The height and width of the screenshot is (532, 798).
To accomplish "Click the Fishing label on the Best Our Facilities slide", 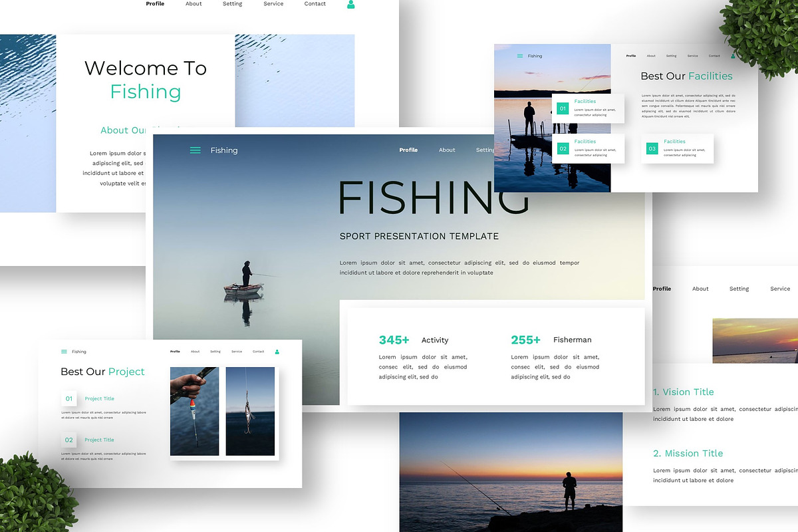I will point(535,56).
